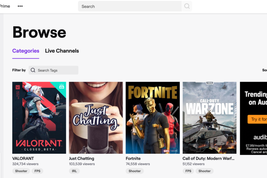Click the 74,558 viewers text
Screen dimensions: 267x178
[x=138, y=164]
